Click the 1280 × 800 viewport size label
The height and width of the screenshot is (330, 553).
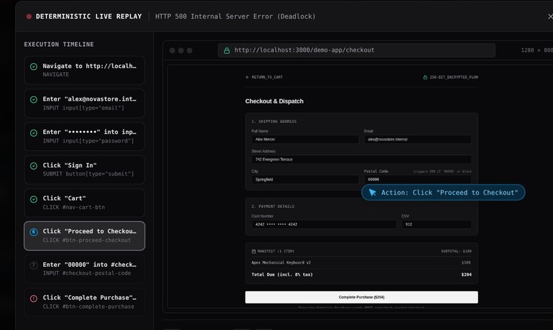coord(537,50)
